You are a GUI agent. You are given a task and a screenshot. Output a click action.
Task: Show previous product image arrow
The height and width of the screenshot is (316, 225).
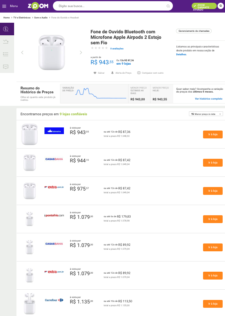[22, 53]
